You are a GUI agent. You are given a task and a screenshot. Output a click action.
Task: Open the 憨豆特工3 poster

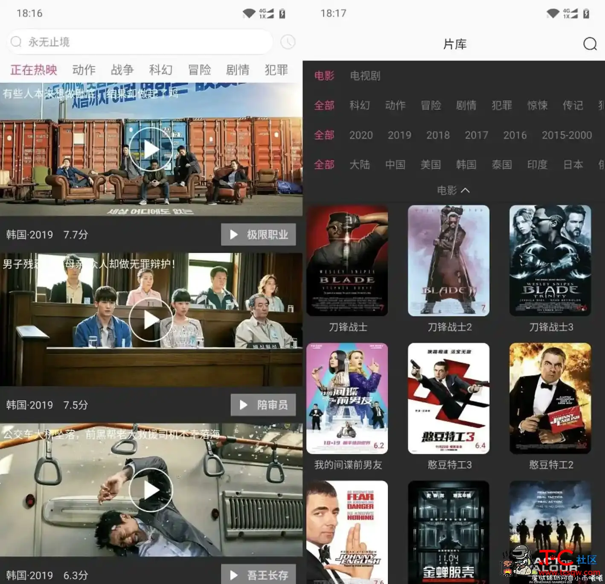point(449,398)
